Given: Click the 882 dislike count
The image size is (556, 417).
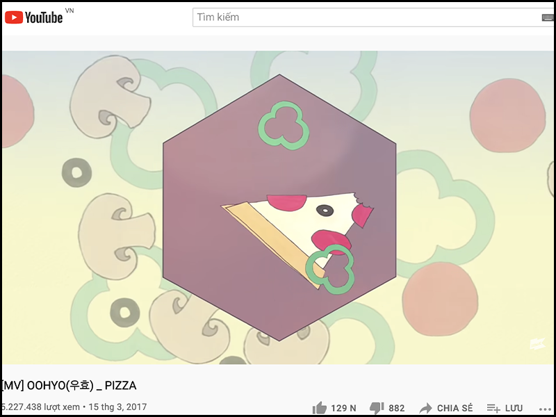Looking at the screenshot, I should click(396, 409).
